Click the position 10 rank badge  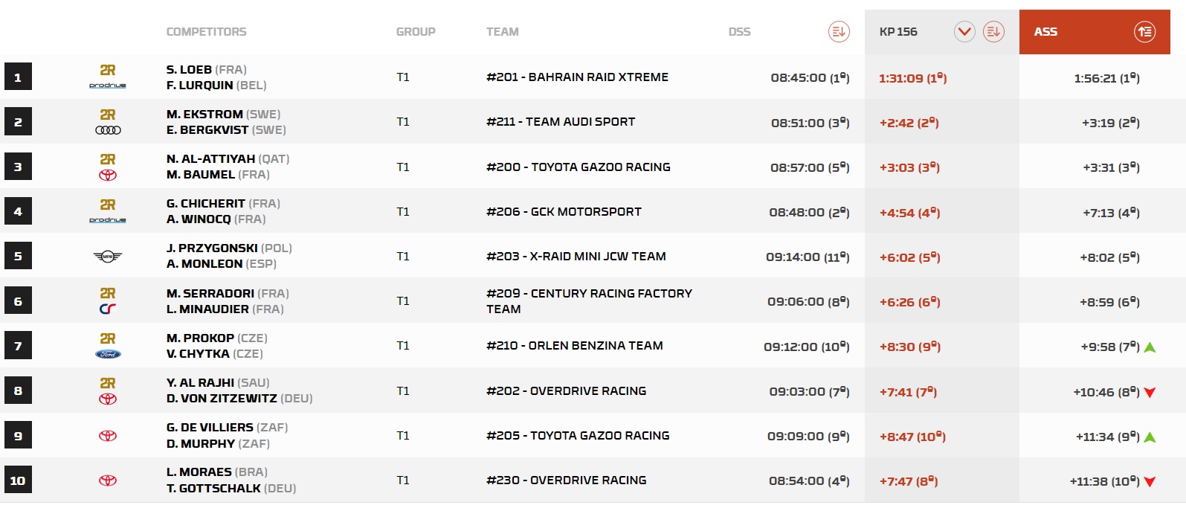18,480
